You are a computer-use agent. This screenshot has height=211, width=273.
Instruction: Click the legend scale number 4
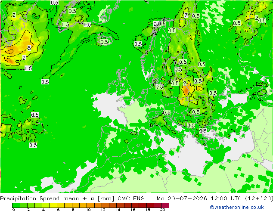tap(43, 209)
